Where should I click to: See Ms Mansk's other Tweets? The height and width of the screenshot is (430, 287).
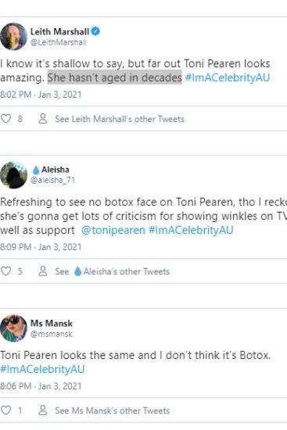pos(113,410)
